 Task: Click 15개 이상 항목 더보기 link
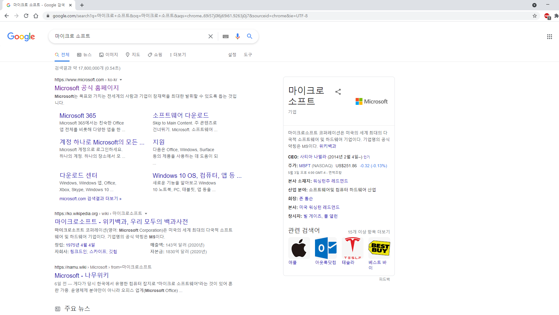pos(369,232)
